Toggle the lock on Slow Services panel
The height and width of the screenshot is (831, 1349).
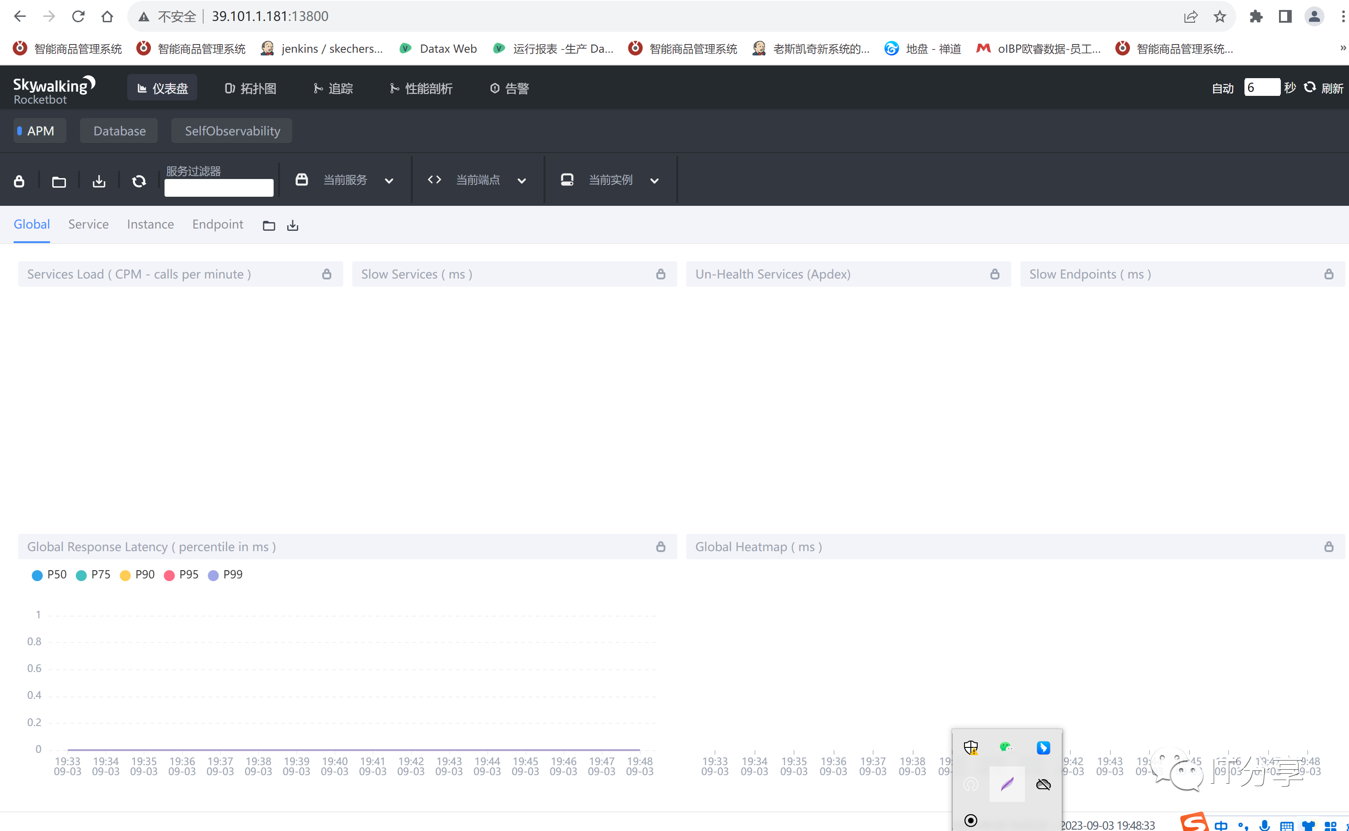(660, 274)
